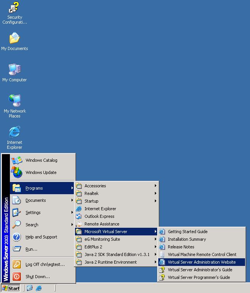Click the Windows Catalog label text

(41, 160)
